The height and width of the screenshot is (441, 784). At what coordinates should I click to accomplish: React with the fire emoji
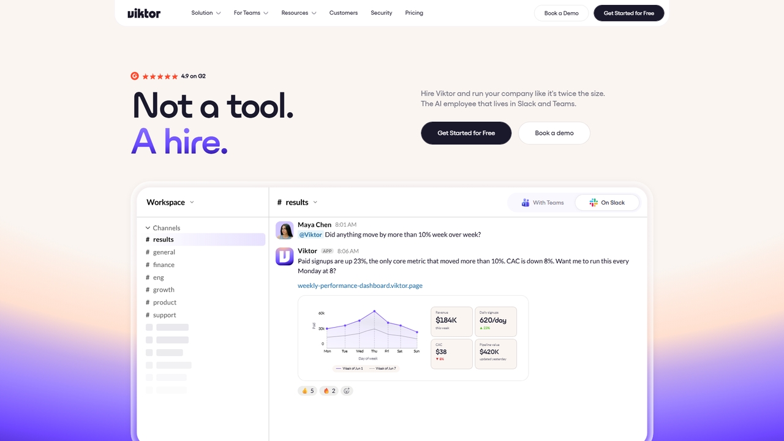pos(330,391)
